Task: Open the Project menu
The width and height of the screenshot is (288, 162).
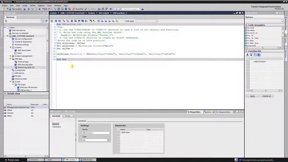Action: (x=4, y=5)
